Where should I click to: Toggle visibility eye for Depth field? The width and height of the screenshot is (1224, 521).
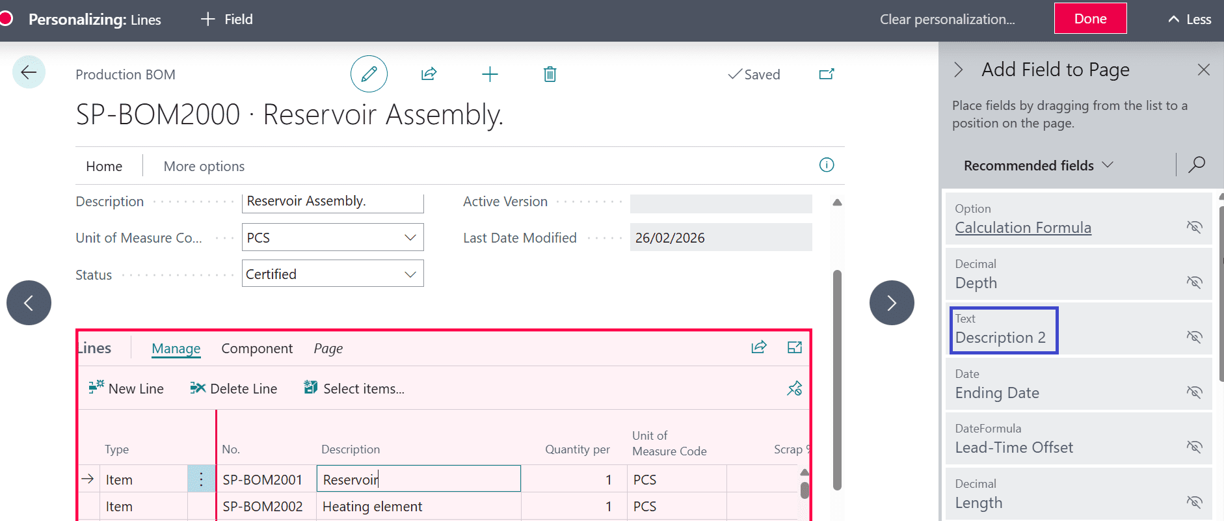coord(1194,282)
